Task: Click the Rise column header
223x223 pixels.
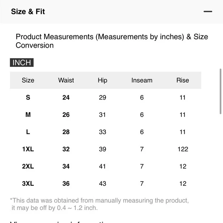Action: [x=183, y=80]
